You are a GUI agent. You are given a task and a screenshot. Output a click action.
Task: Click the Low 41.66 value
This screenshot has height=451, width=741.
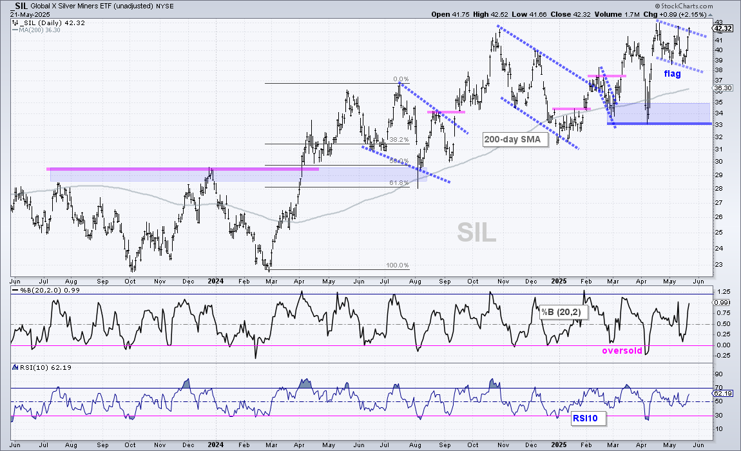[x=529, y=14]
